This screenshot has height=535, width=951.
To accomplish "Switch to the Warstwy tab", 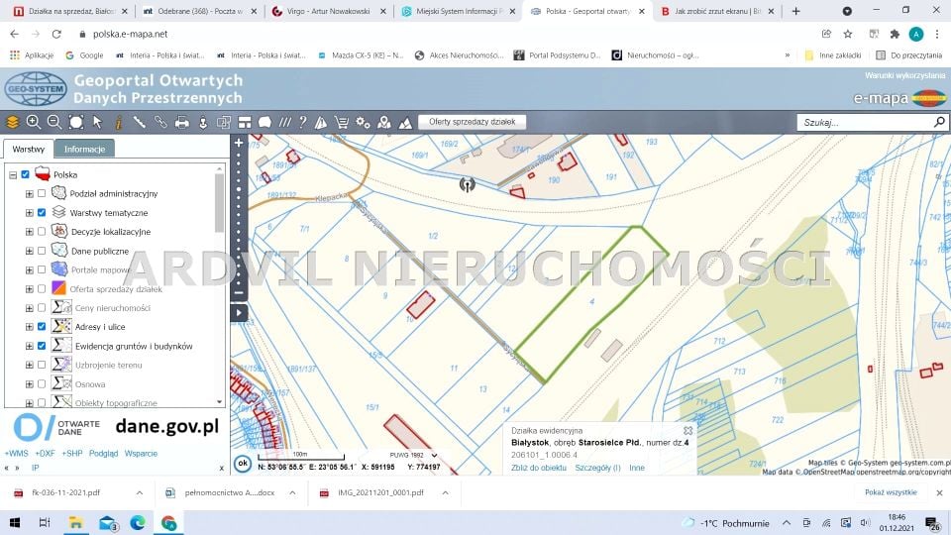I will (29, 149).
